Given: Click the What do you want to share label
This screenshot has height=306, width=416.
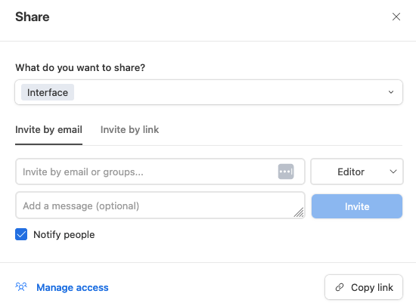Looking at the screenshot, I should [x=80, y=68].
